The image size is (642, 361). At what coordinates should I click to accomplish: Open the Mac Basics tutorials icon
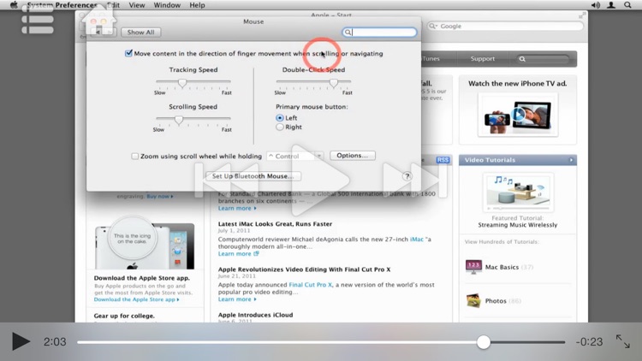(473, 267)
